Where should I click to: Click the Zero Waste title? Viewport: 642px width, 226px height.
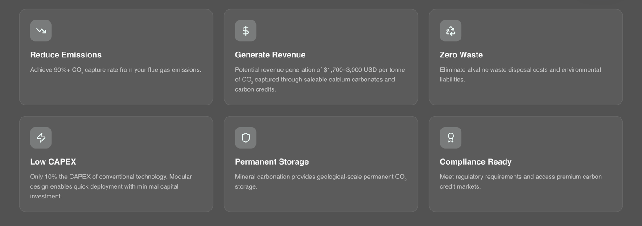coord(461,55)
